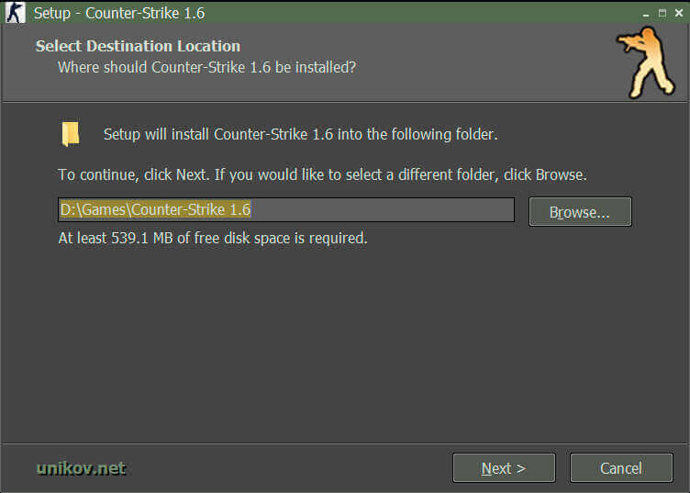
Task: Click the 'Setup will install Counter-Strike 1.6' text
Action: coord(300,134)
